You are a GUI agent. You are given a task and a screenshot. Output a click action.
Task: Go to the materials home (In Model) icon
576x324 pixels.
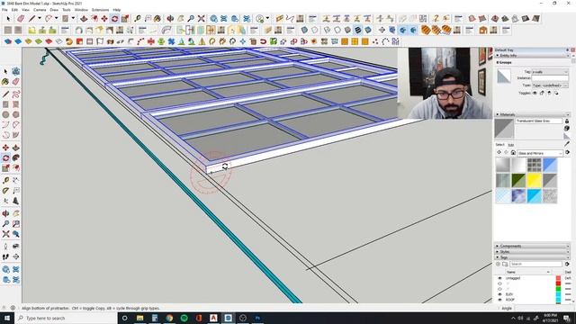pos(513,152)
